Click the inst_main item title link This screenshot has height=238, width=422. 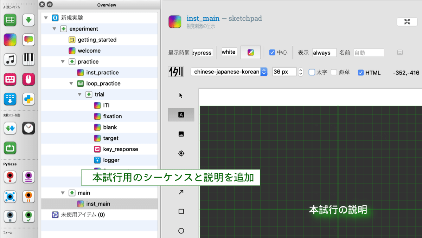click(203, 18)
